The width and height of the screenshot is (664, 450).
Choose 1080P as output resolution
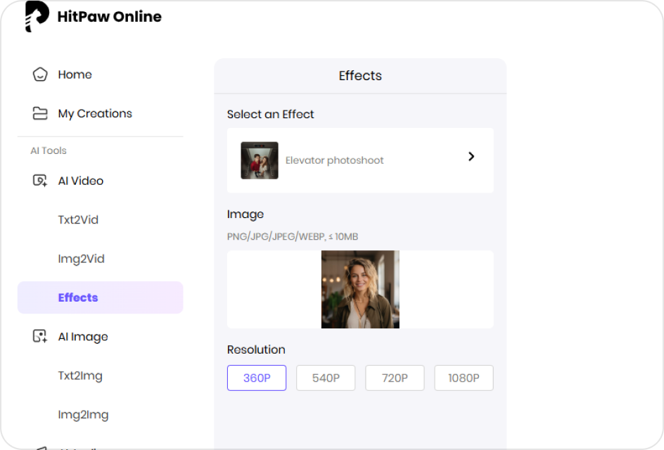[x=464, y=378]
